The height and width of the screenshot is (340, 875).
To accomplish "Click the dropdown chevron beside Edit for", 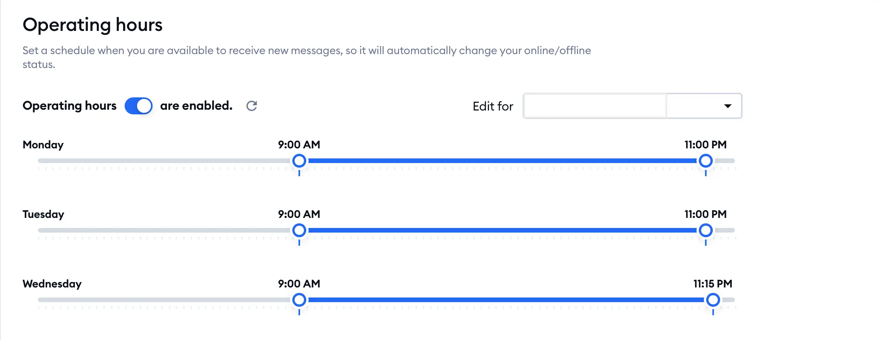I will pos(728,106).
